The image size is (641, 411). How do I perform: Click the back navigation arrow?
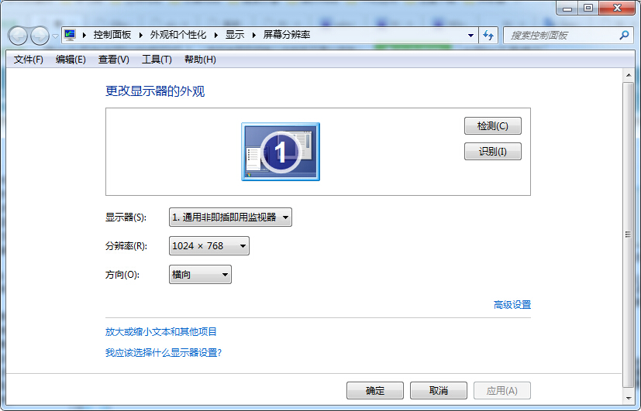[18, 36]
